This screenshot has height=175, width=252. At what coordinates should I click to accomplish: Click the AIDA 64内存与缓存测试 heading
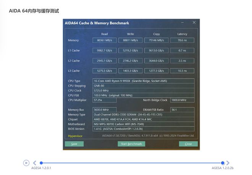34,11
